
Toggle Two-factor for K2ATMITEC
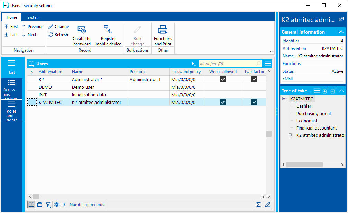tap(254, 102)
